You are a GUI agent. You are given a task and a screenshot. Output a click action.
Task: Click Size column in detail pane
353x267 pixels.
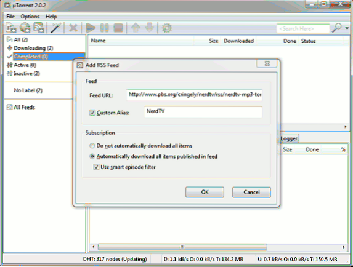(287, 149)
